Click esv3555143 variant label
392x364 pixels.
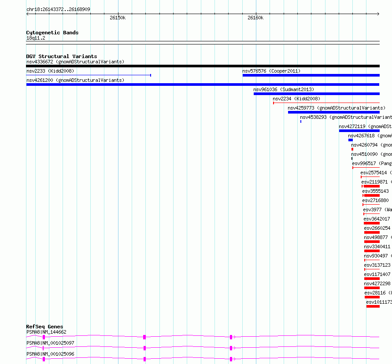[376, 191]
